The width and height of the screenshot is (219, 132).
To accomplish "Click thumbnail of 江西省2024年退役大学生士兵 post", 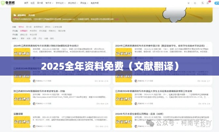I will pos(124,98).
